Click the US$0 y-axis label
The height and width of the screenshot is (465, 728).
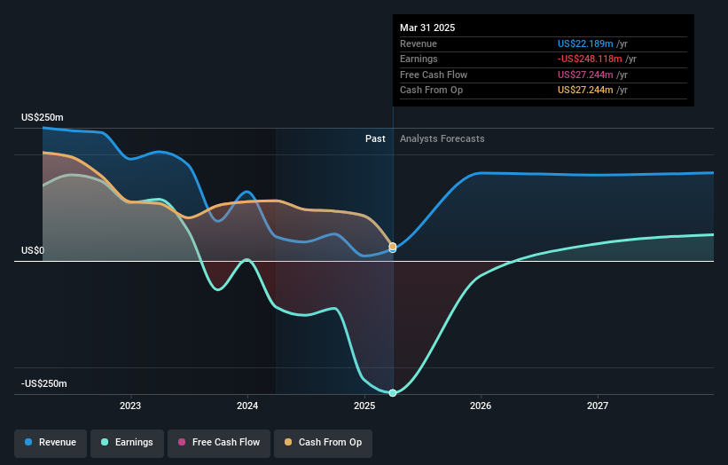[x=33, y=250]
